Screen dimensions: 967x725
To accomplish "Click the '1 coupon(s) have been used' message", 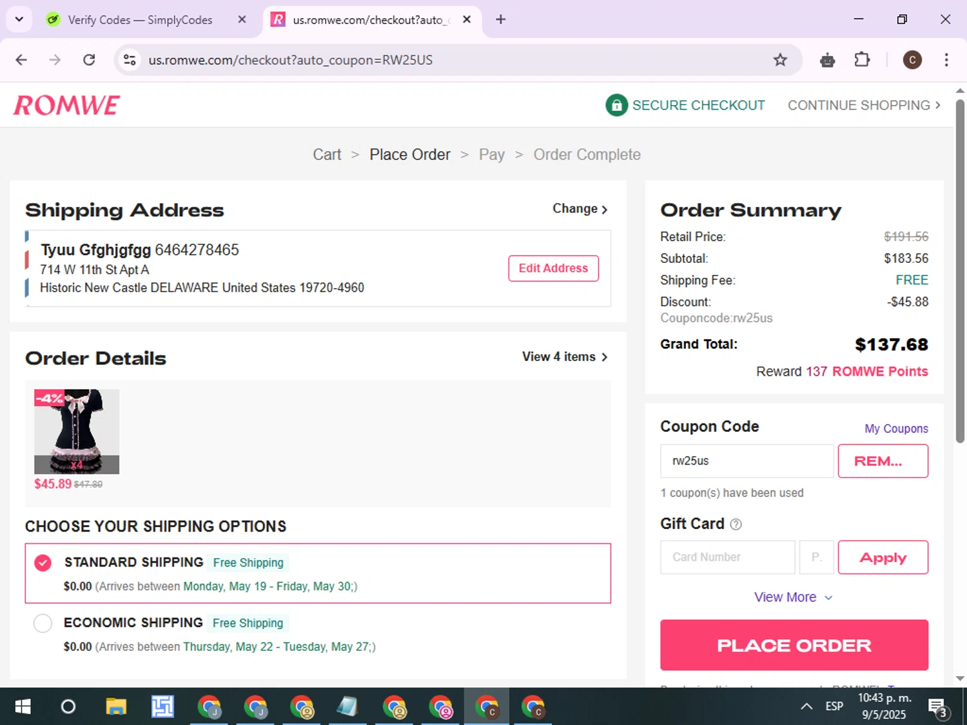I will [732, 493].
